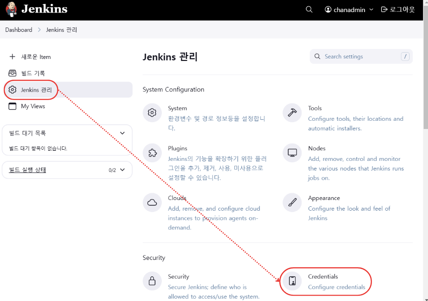Image resolution: width=428 pixels, height=301 pixels.
Task: Open the System configuration link
Action: point(177,108)
